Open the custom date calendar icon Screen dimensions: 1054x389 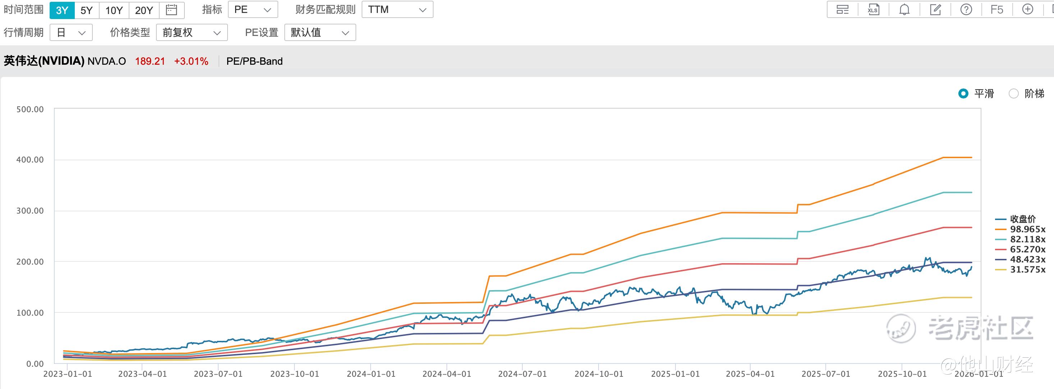pos(171,10)
